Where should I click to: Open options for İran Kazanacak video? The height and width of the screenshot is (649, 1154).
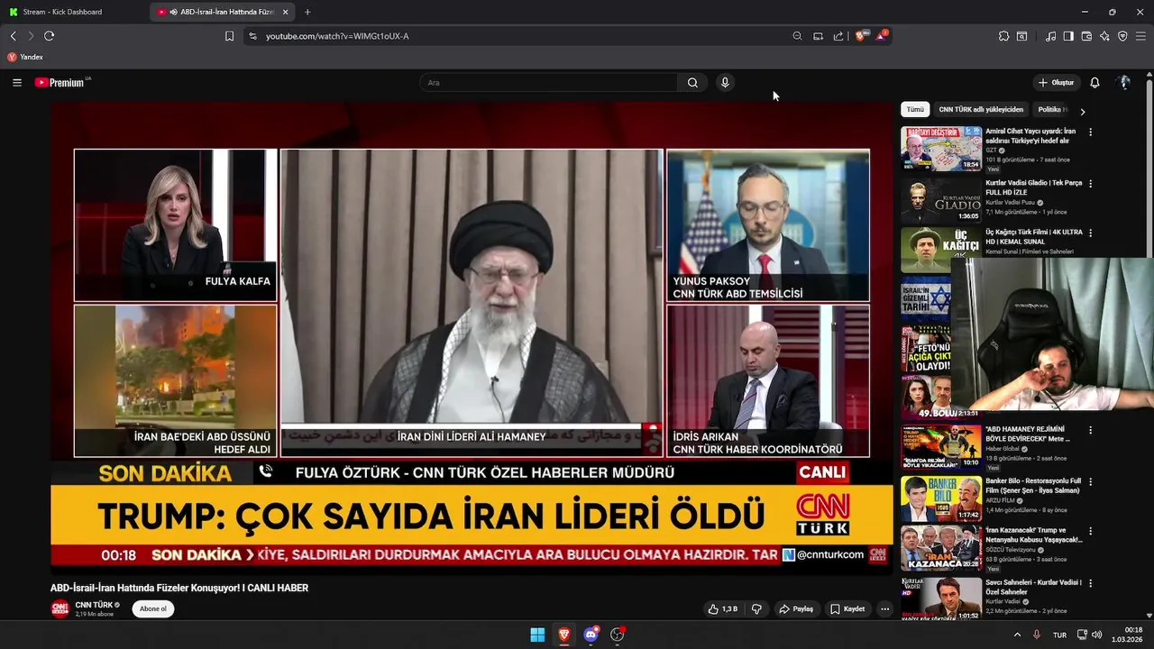pos(1090,531)
